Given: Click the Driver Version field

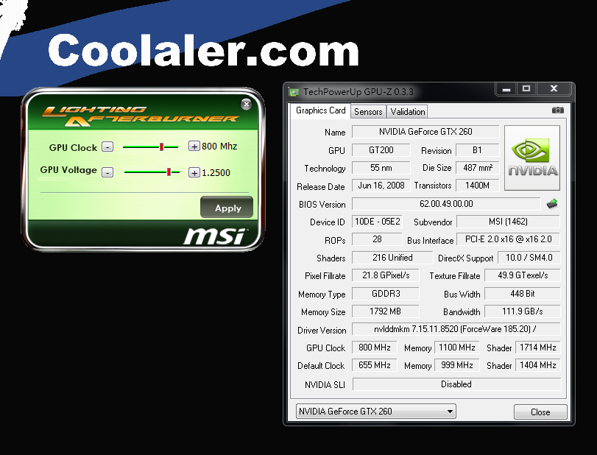Looking at the screenshot, I should coord(456,329).
